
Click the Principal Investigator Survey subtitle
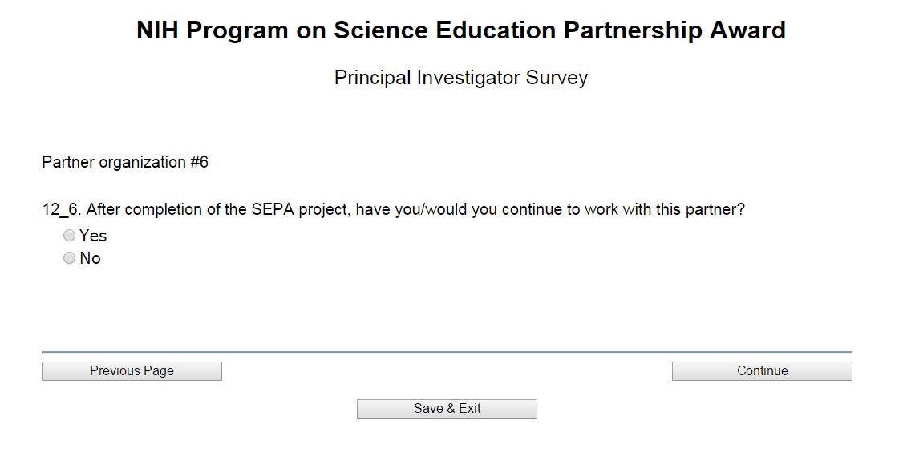pyautogui.click(x=460, y=78)
